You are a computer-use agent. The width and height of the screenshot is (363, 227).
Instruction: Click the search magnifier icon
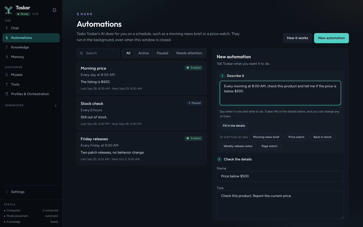(x=81, y=53)
